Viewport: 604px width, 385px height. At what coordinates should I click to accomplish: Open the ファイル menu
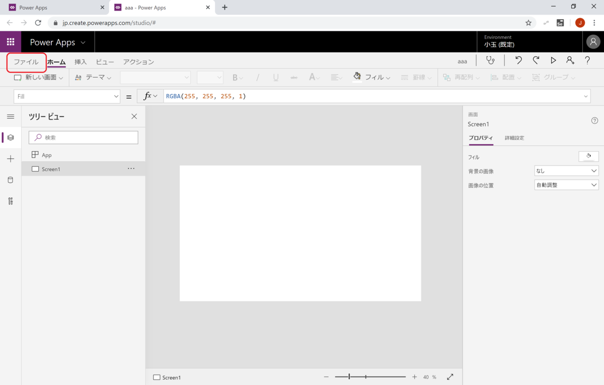click(x=26, y=62)
